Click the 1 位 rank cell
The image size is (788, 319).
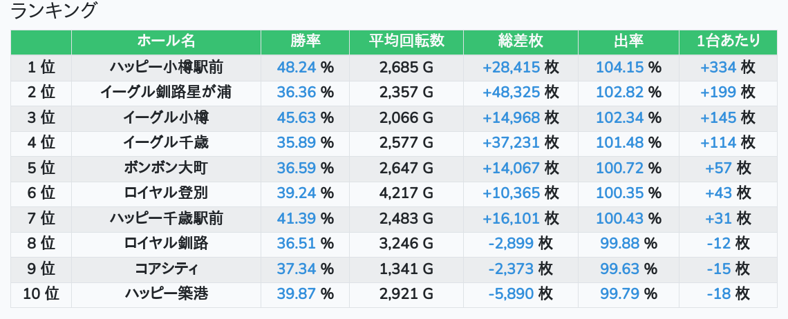41,67
